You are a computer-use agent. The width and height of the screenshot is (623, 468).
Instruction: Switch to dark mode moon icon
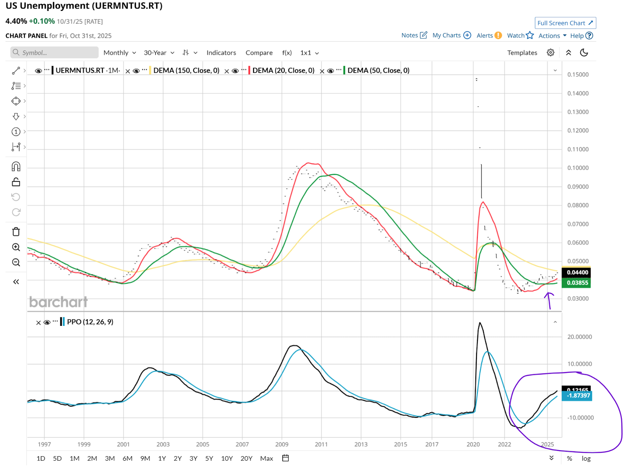(x=584, y=53)
